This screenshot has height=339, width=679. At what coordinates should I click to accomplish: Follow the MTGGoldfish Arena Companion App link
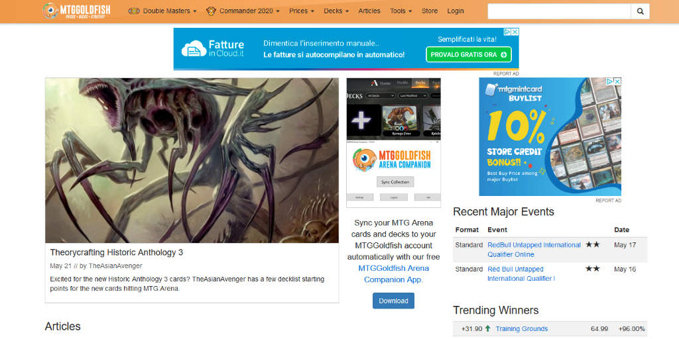(x=394, y=273)
